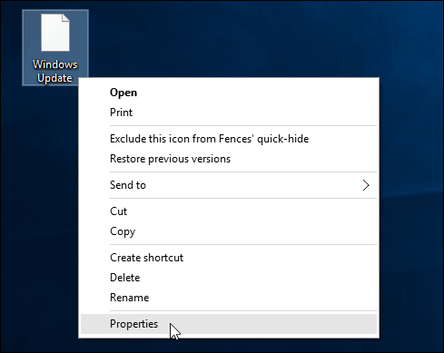Viewport: 444px width, 353px height.
Task: Choose Delete in the context menu
Action: 229,278
